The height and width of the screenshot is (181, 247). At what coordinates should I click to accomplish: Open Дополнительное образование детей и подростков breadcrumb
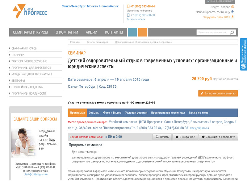[143, 42]
